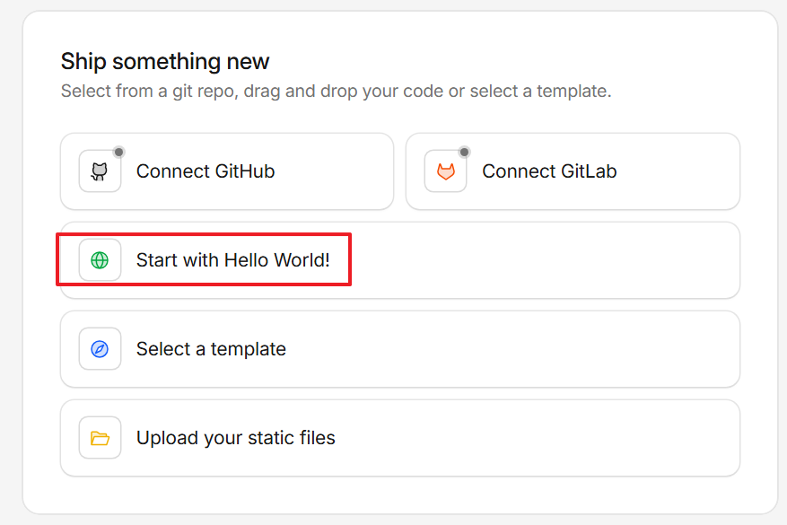Choose the Connect GitHub option

(227, 171)
